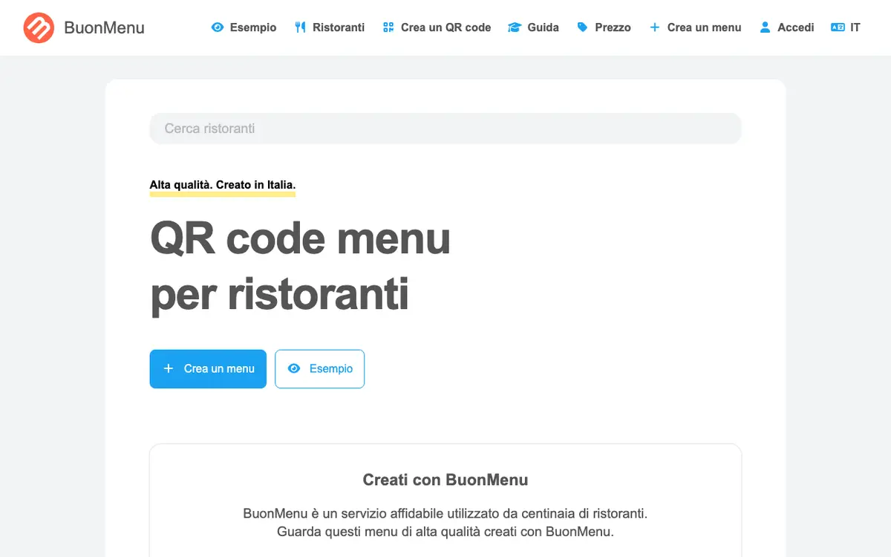Click the language icon beside IT
The width and height of the screenshot is (891, 557).
tap(838, 27)
